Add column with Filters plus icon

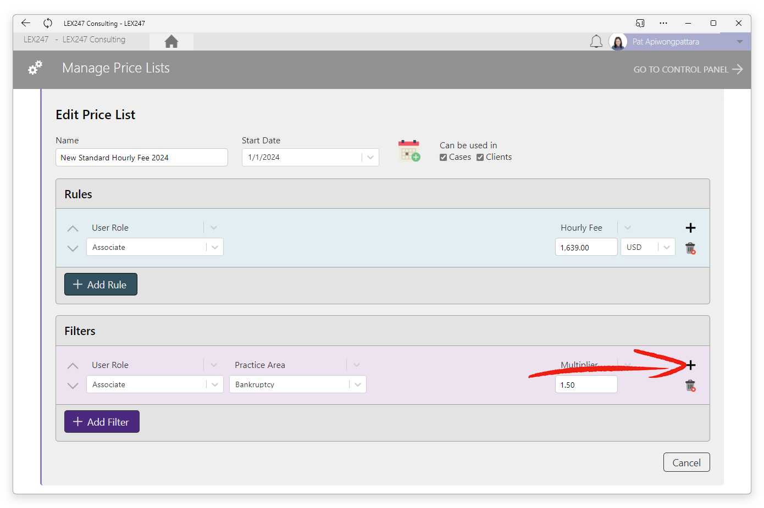(691, 365)
